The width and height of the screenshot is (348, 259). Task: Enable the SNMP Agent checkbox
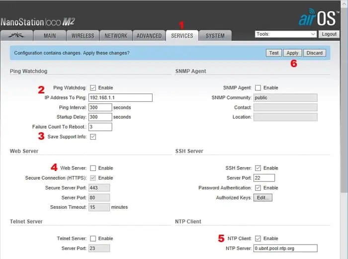click(258, 88)
